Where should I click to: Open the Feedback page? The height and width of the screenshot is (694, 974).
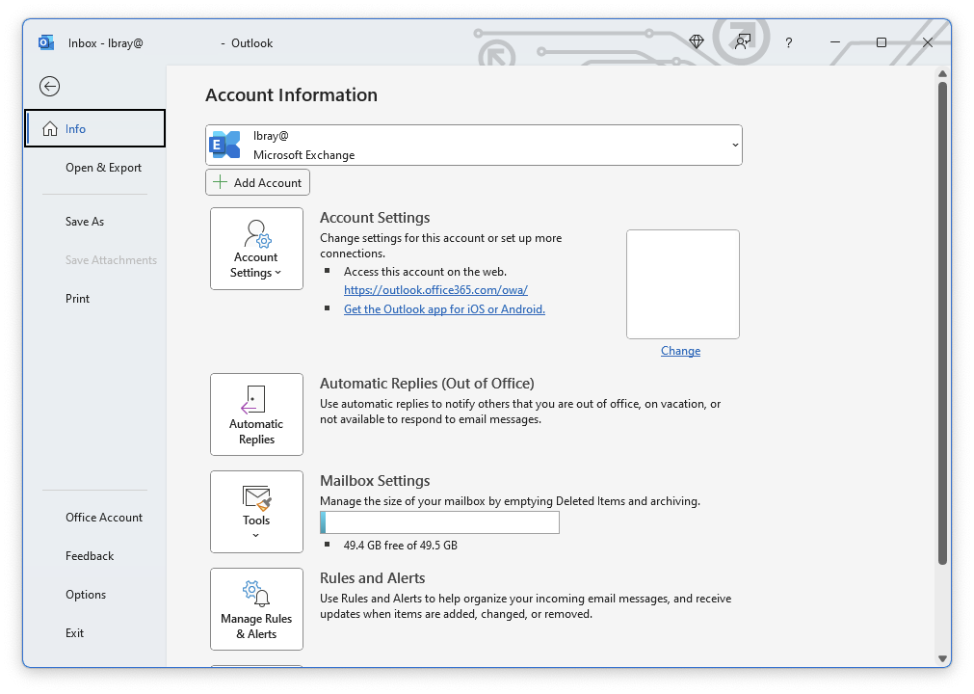point(90,556)
